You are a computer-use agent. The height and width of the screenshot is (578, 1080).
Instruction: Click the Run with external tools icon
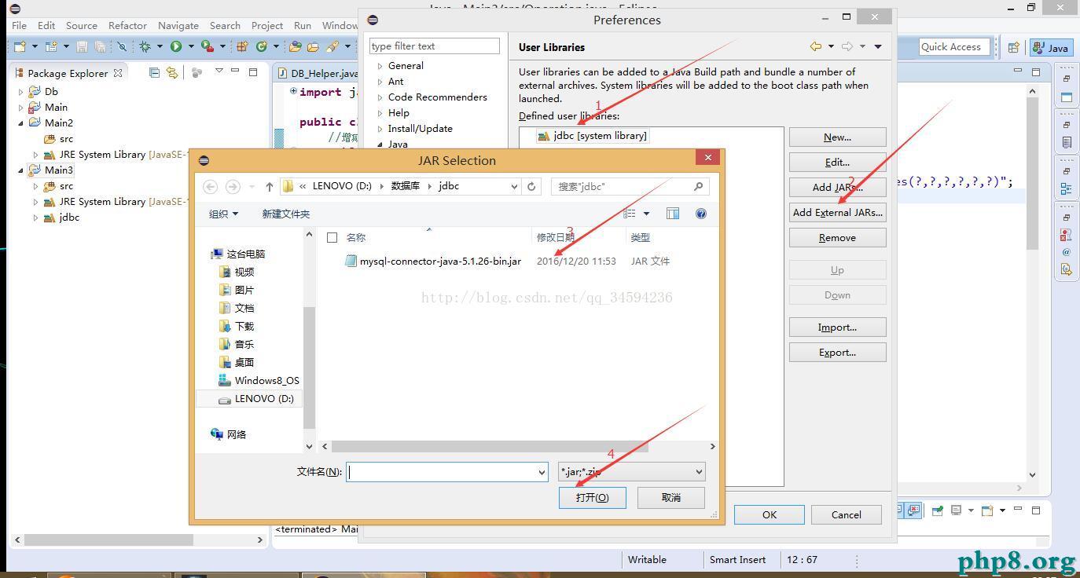point(207,47)
